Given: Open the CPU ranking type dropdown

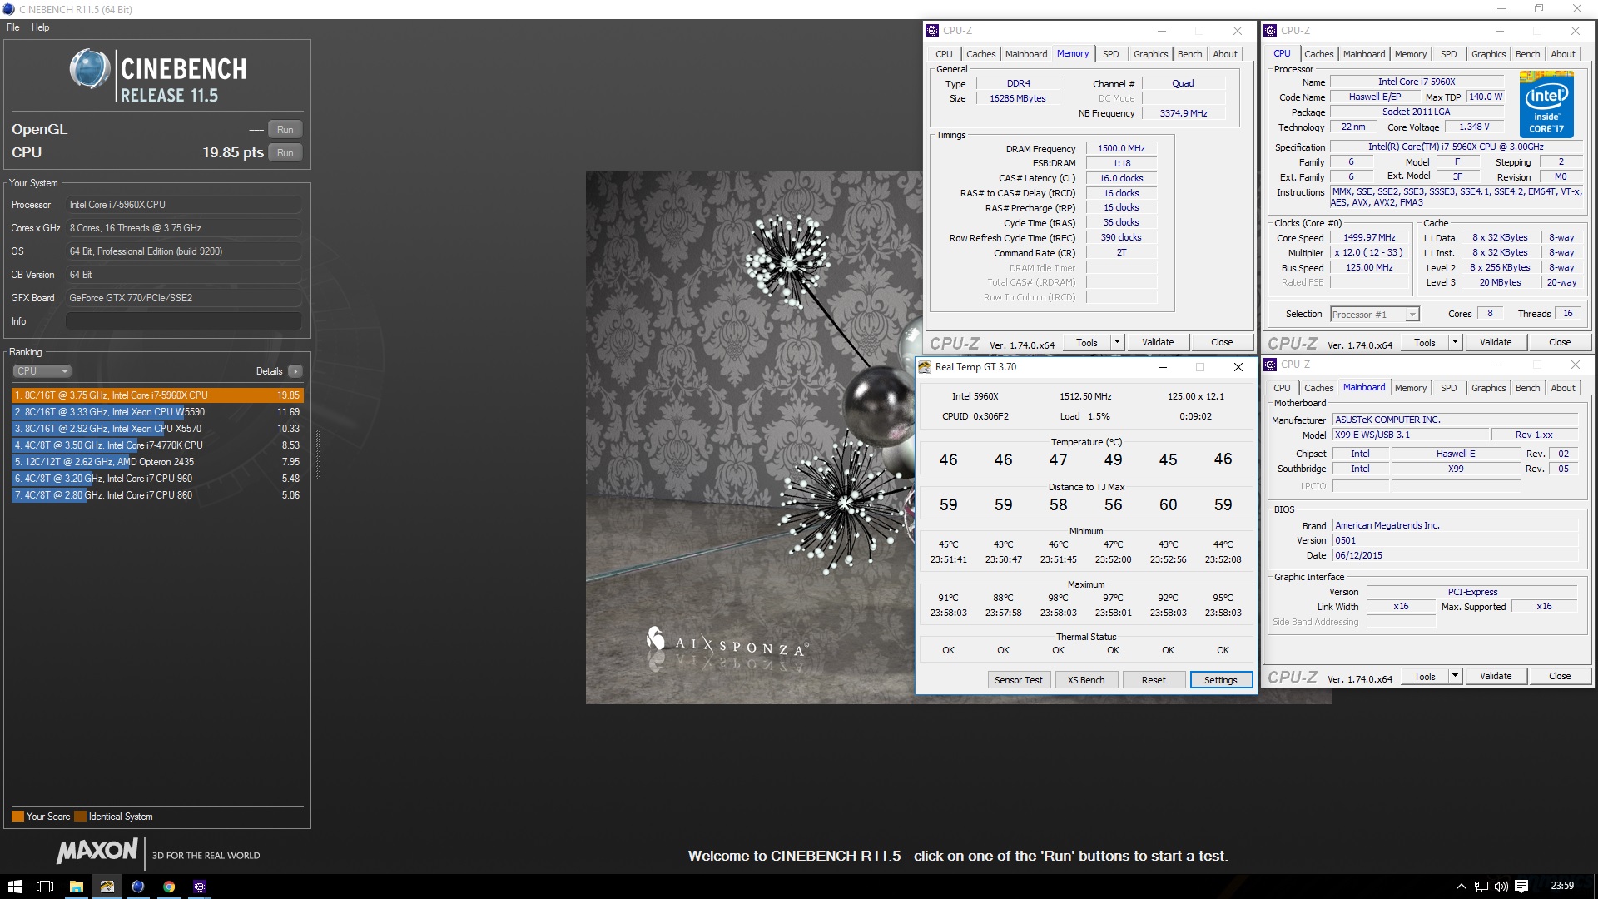Looking at the screenshot, I should (42, 371).
